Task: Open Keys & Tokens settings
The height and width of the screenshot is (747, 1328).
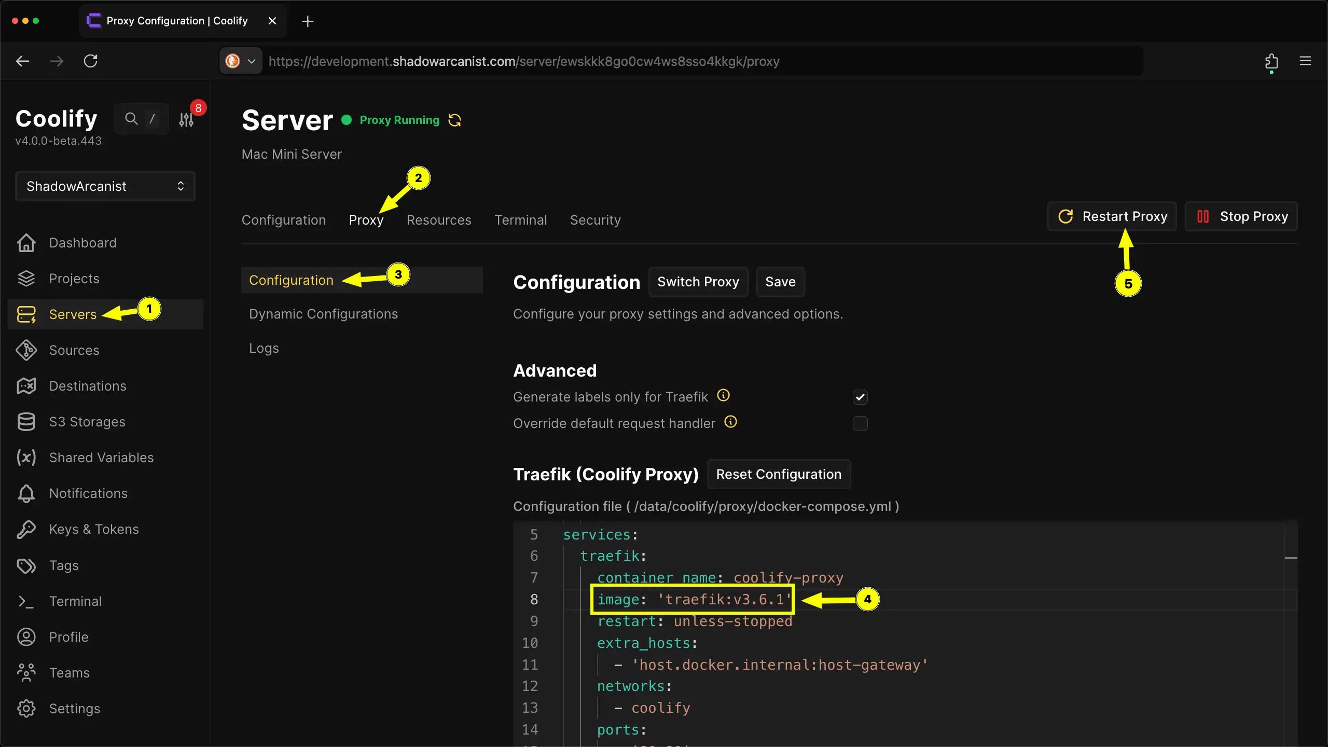Action: [94, 529]
